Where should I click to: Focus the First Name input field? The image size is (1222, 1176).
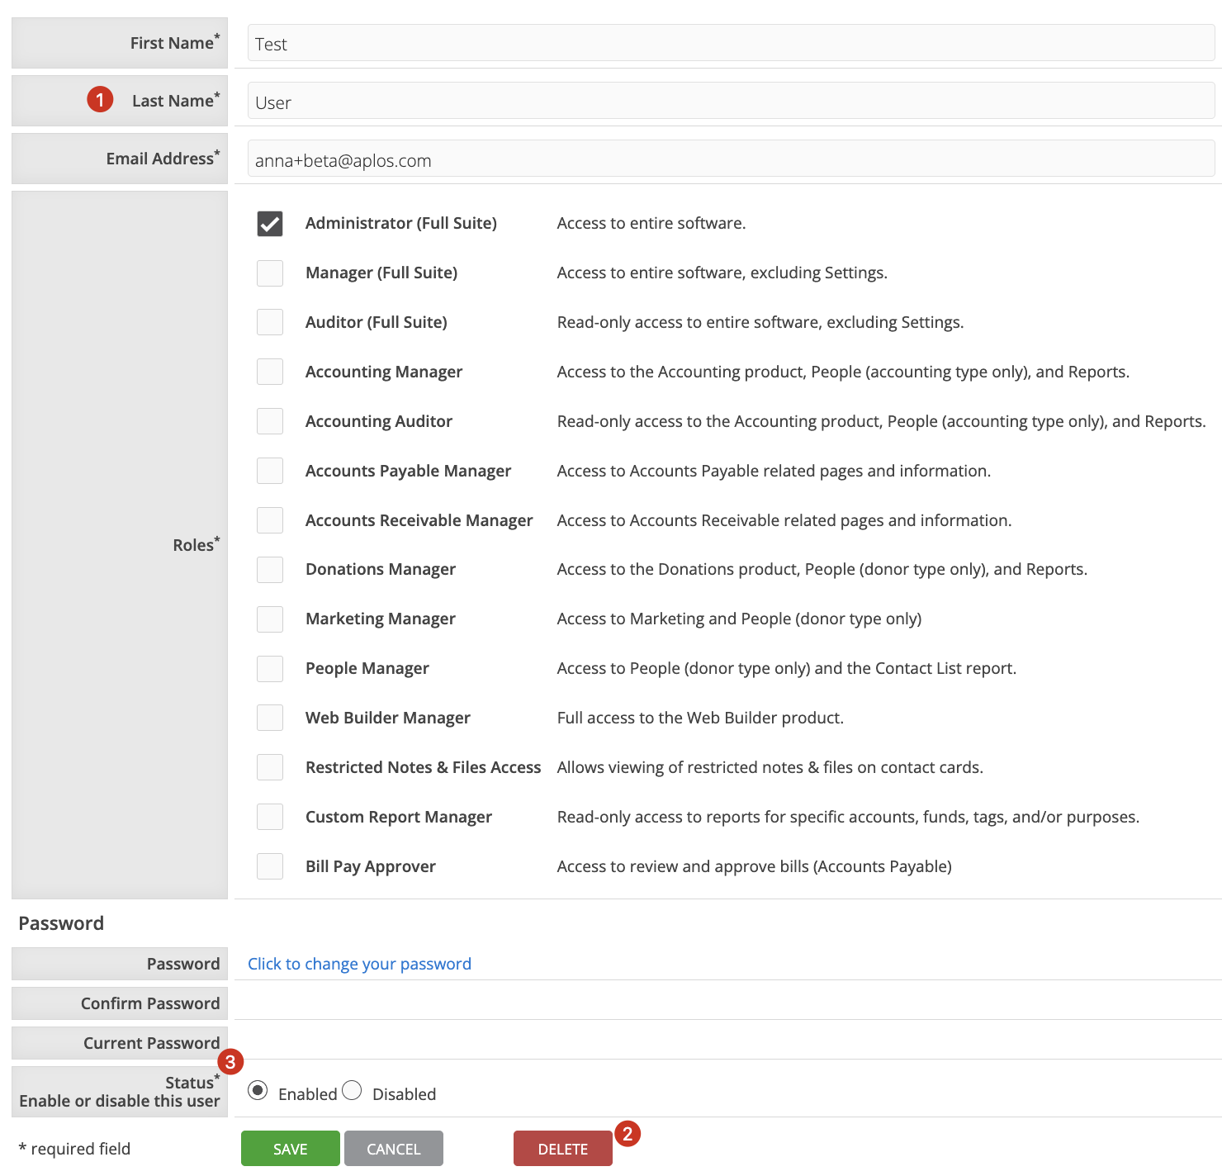tap(730, 43)
